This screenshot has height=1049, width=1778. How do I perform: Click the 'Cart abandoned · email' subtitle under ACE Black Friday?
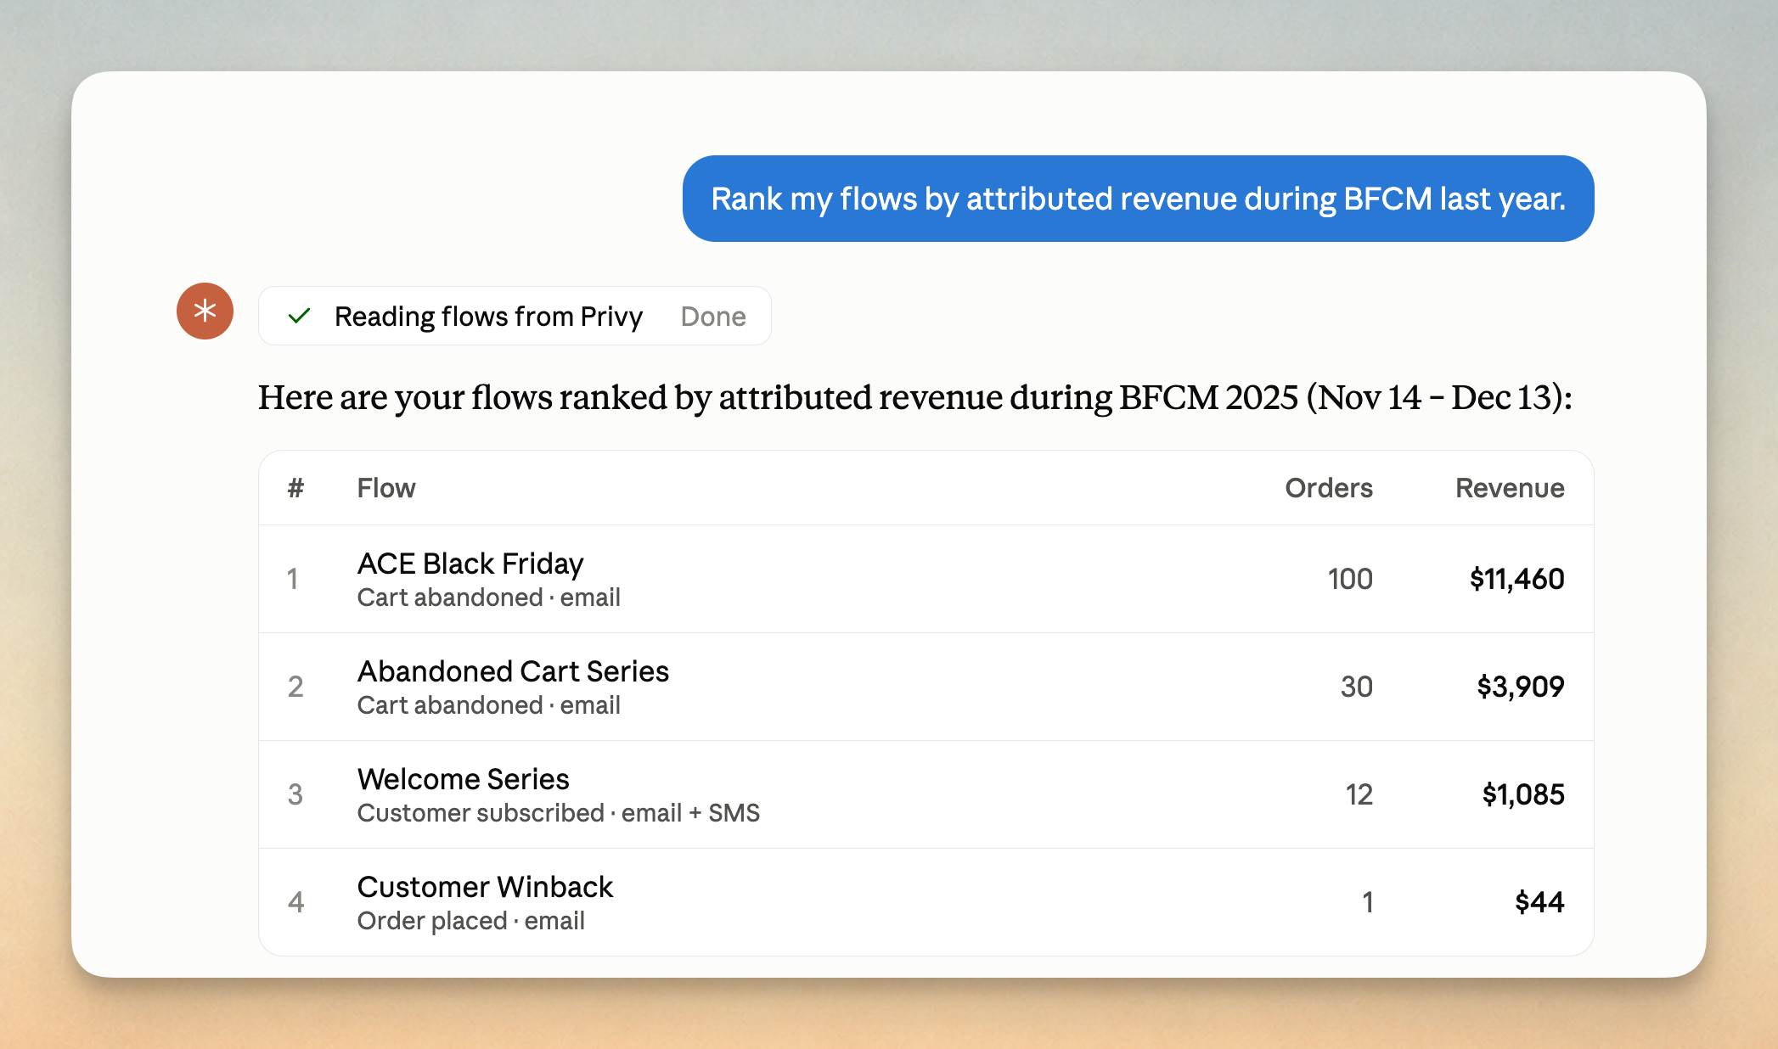click(x=488, y=597)
